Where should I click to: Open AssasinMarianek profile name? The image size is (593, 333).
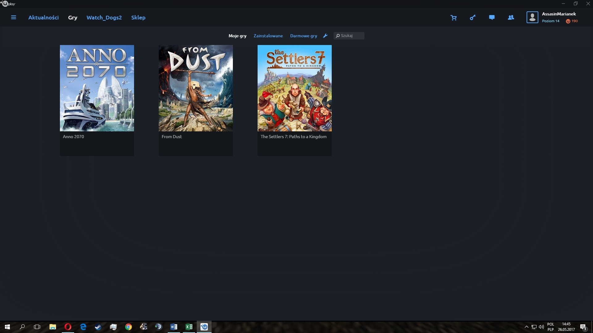(x=559, y=14)
